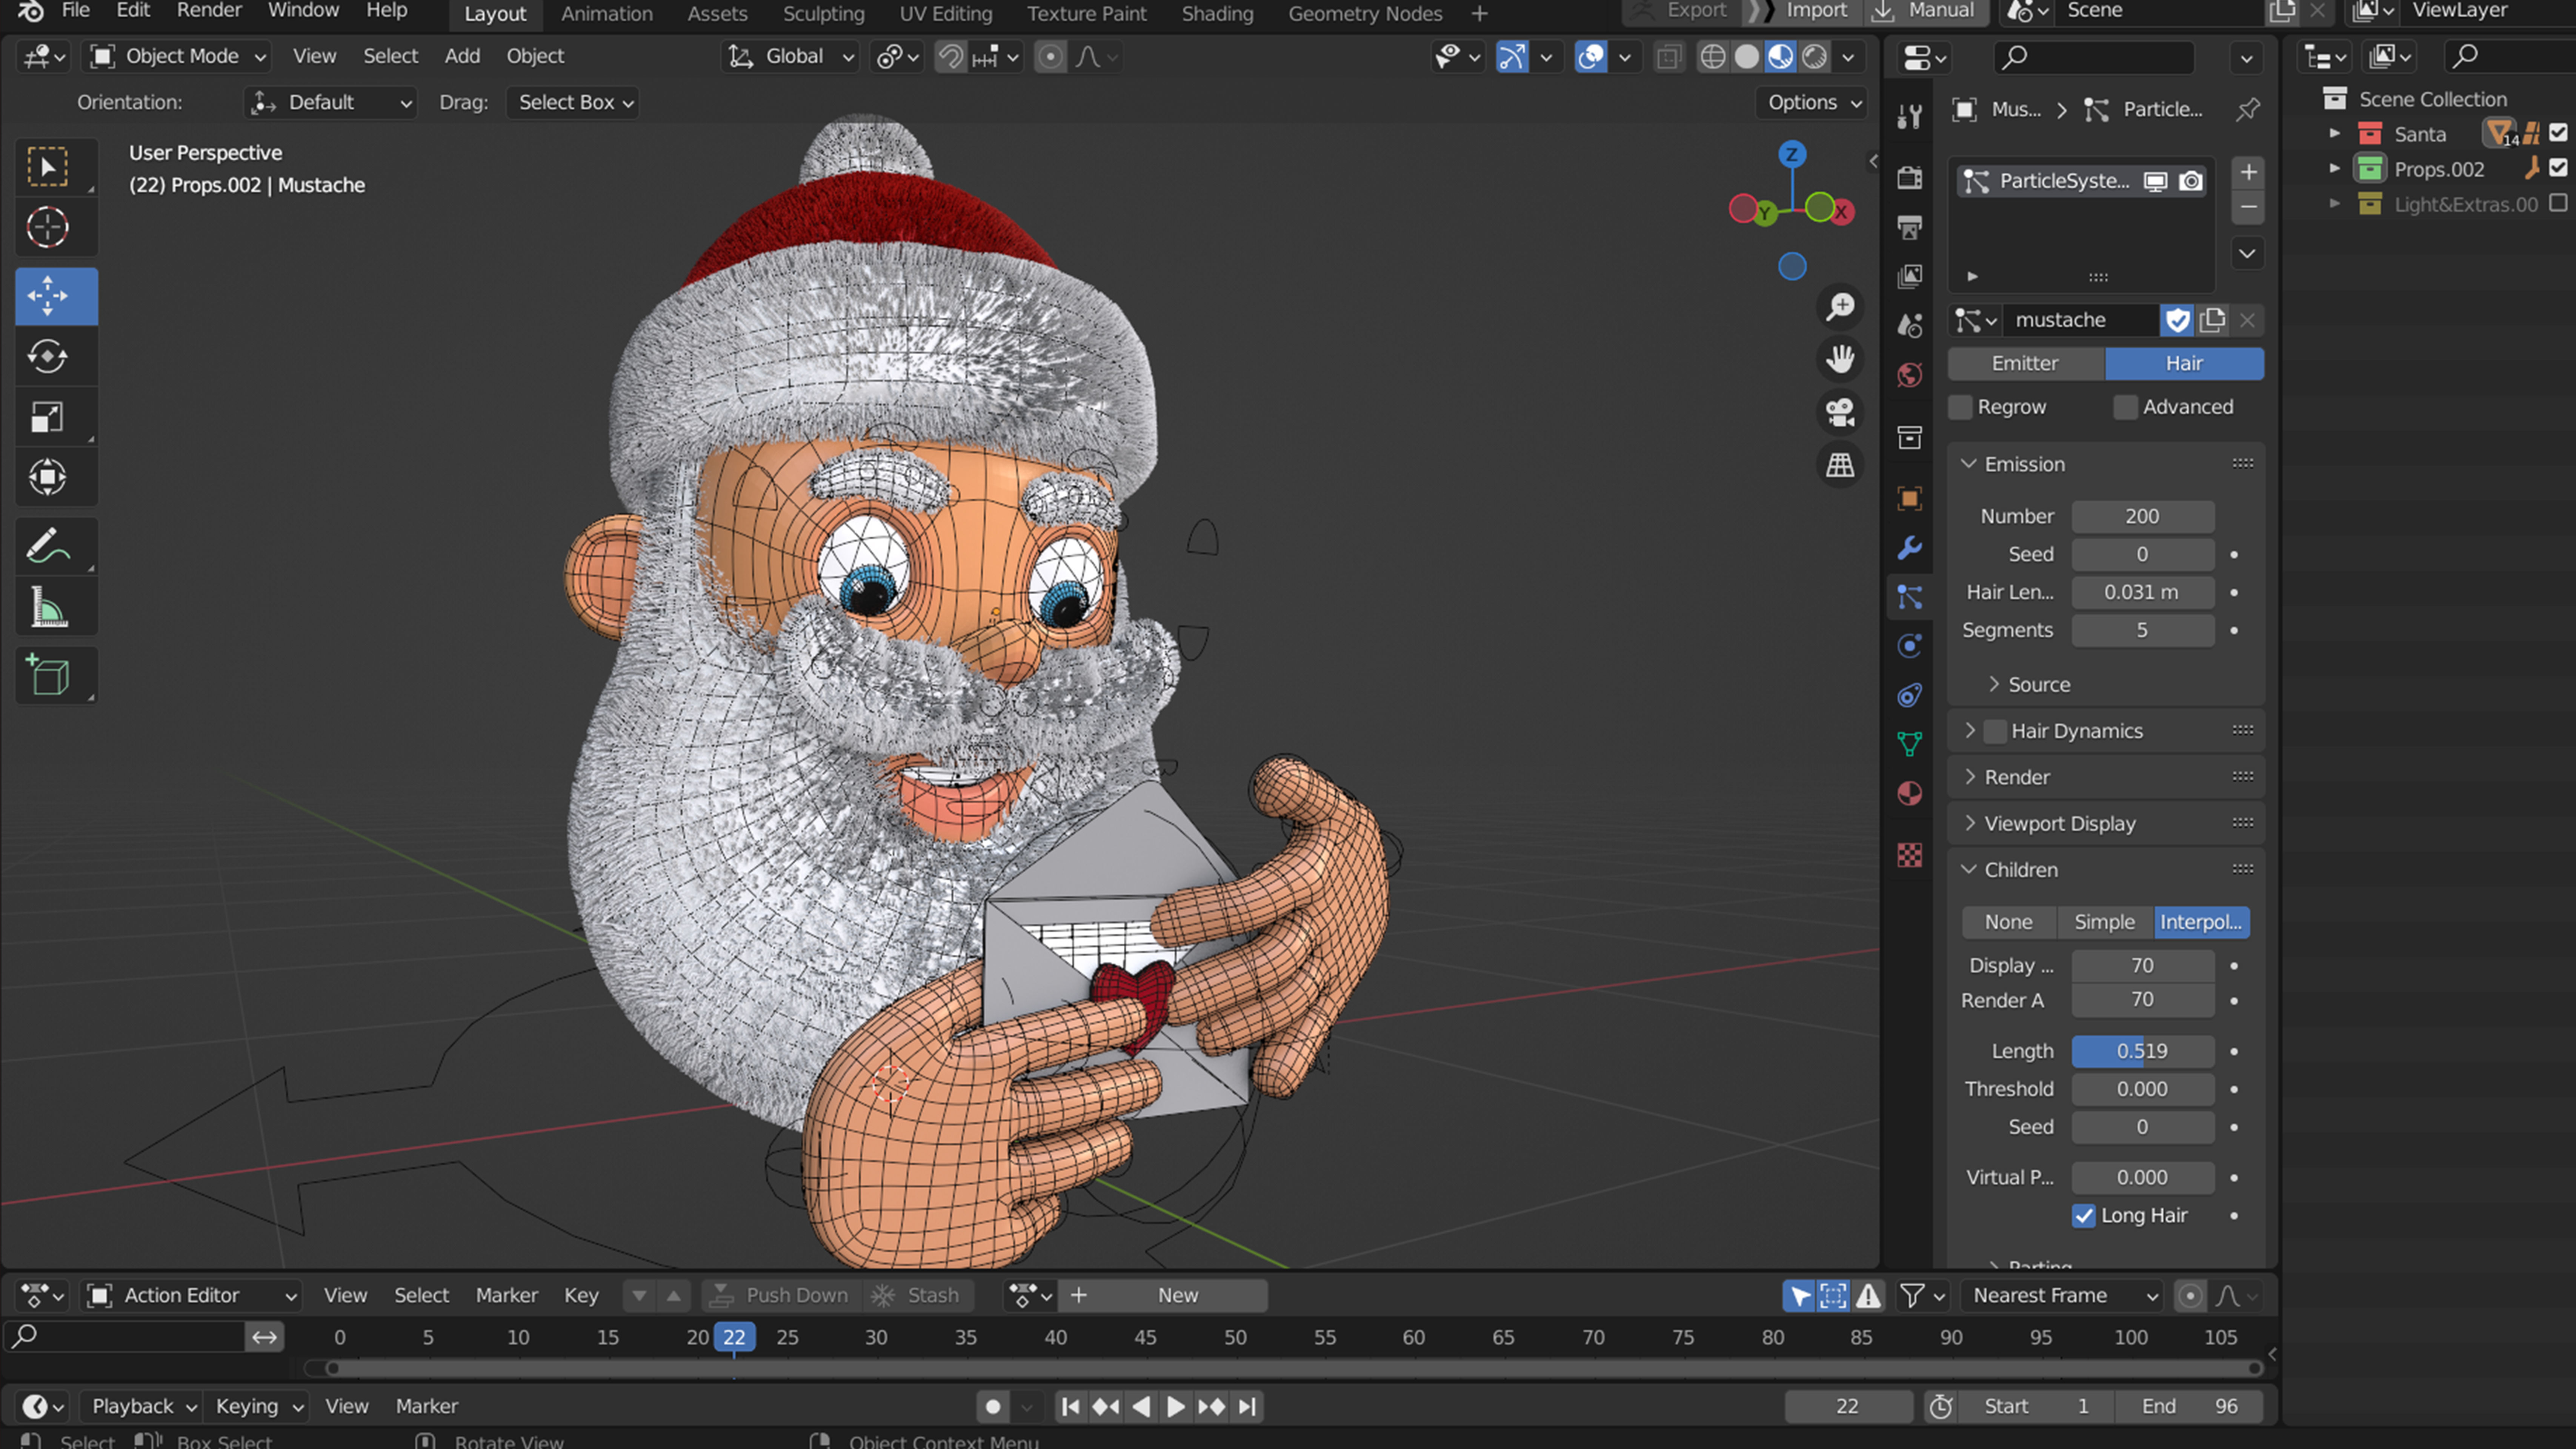Click frame 22 marker on timeline
Image resolution: width=2576 pixels, height=1449 pixels.
pyautogui.click(x=734, y=1338)
